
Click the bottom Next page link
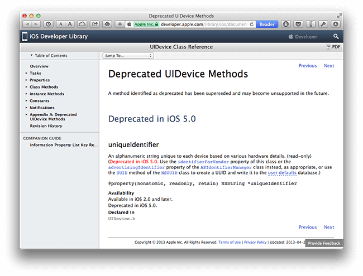(x=329, y=227)
